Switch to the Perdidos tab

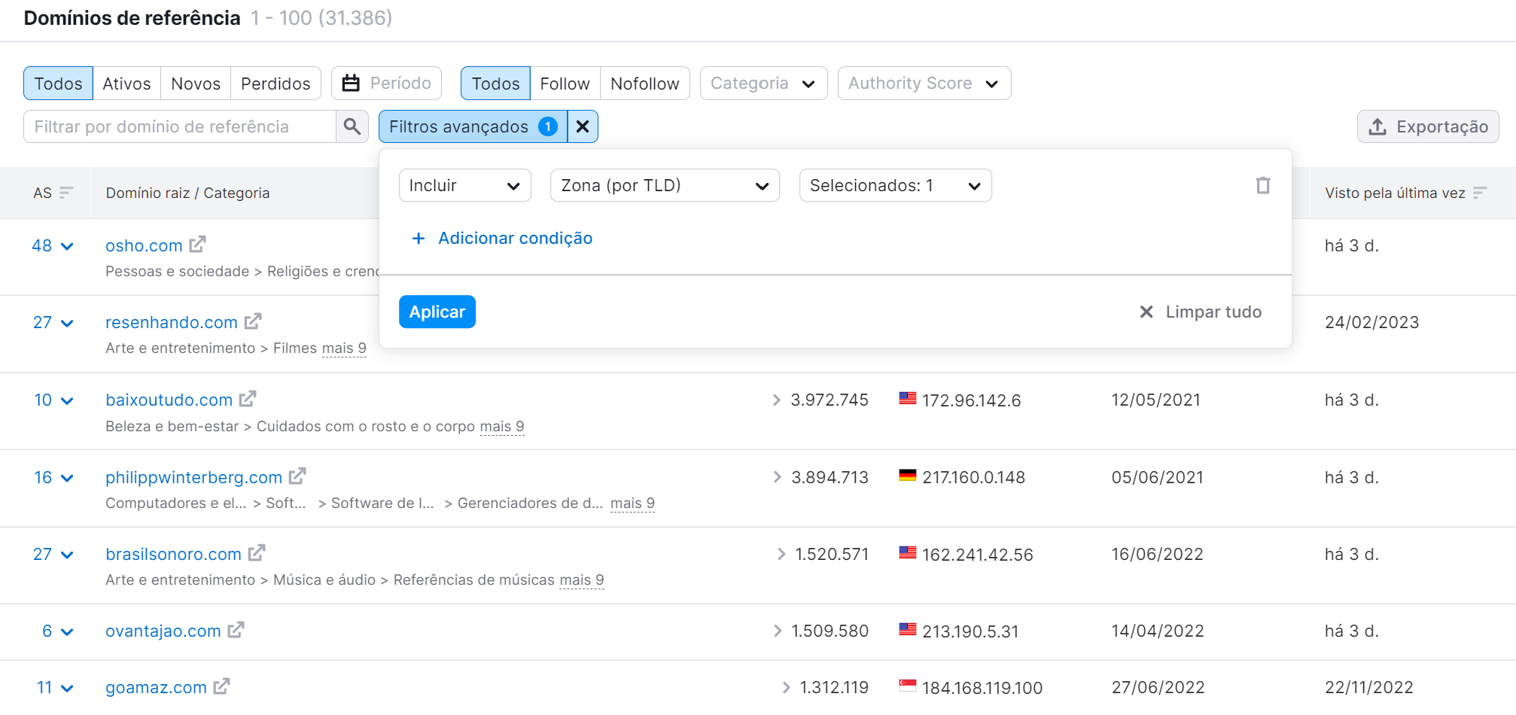275,83
